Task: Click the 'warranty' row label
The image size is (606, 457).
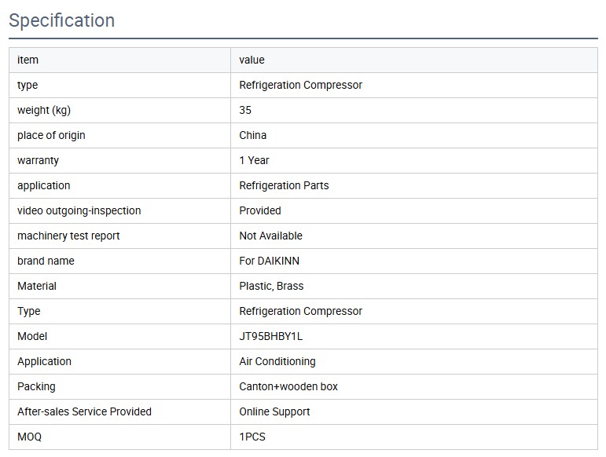Action: coord(38,161)
